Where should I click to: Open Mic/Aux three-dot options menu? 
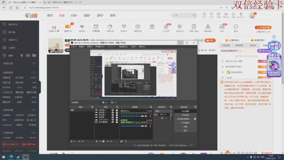click(150, 116)
